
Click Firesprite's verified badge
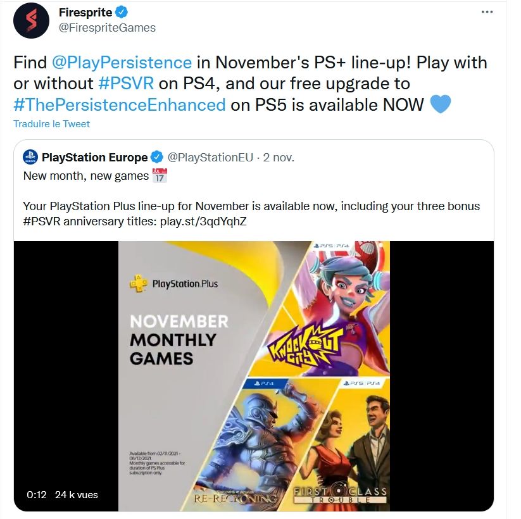tap(122, 12)
